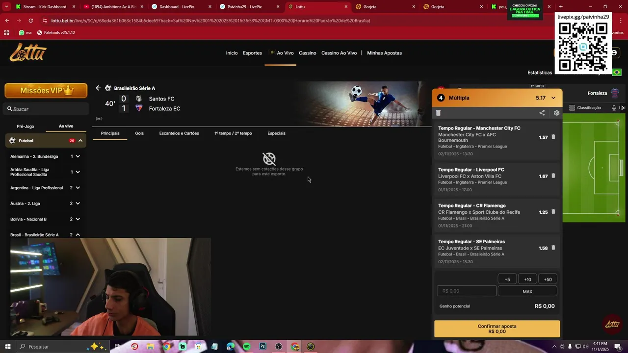This screenshot has width=628, height=353.
Task: Add +50 to the stake
Action: (548, 279)
